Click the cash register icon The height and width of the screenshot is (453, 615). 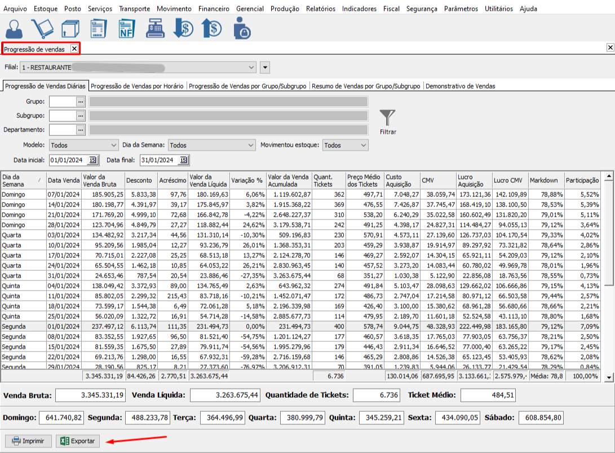(x=154, y=28)
